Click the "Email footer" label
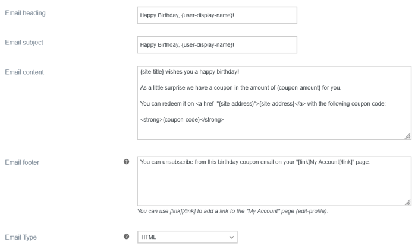The image size is (418, 249). (24, 161)
